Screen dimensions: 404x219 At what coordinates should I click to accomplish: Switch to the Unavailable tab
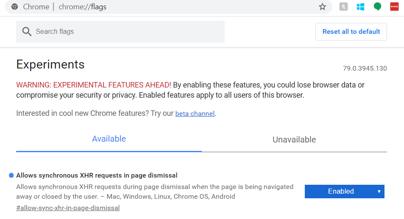tap(294, 140)
